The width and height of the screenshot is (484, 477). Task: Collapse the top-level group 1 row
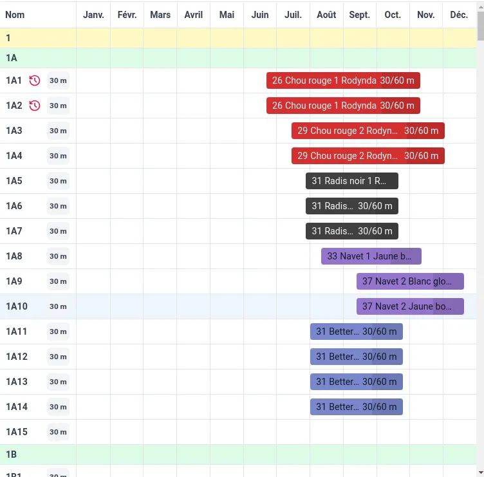[8, 38]
